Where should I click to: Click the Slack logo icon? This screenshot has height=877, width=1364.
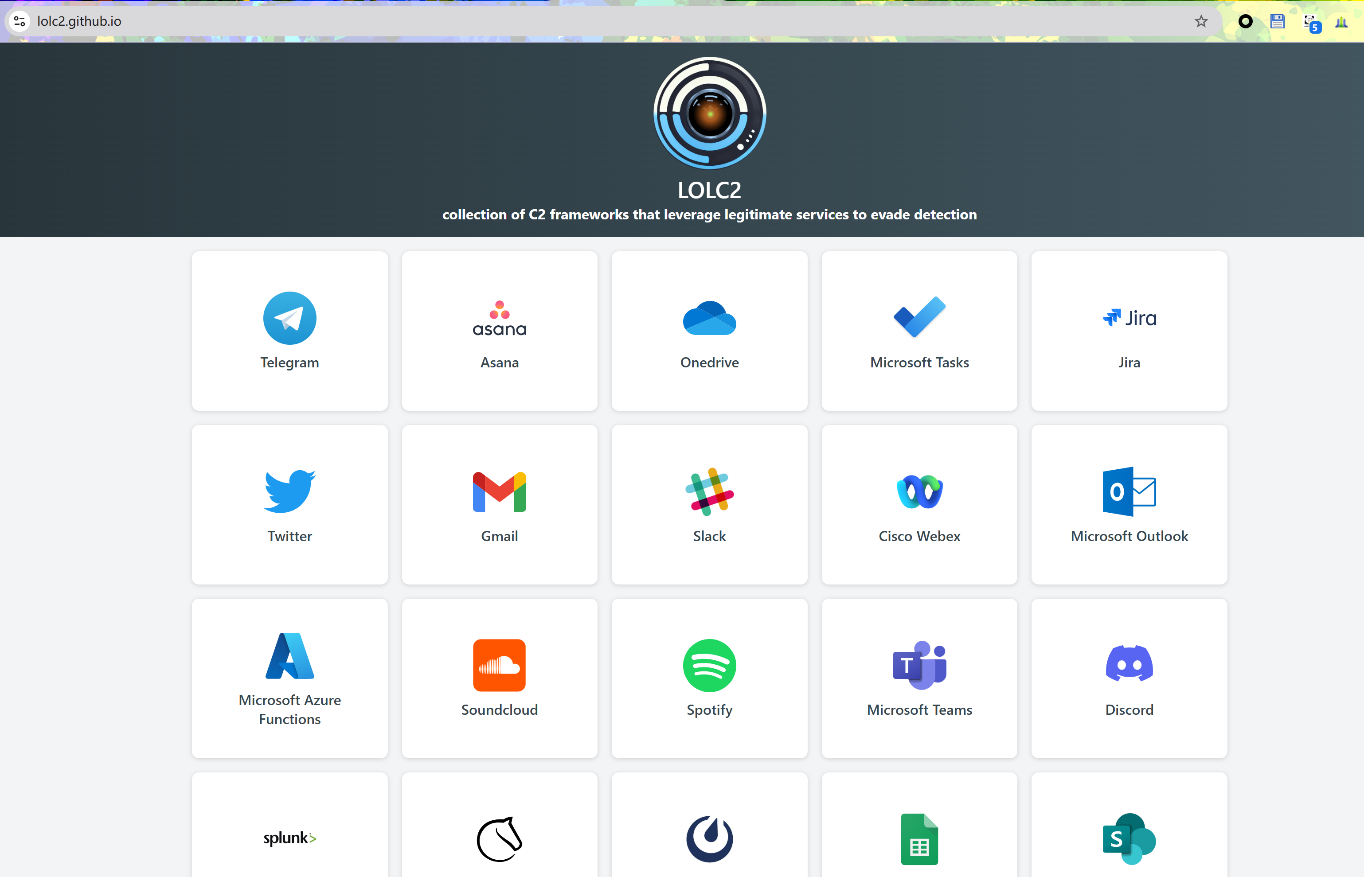(x=709, y=492)
